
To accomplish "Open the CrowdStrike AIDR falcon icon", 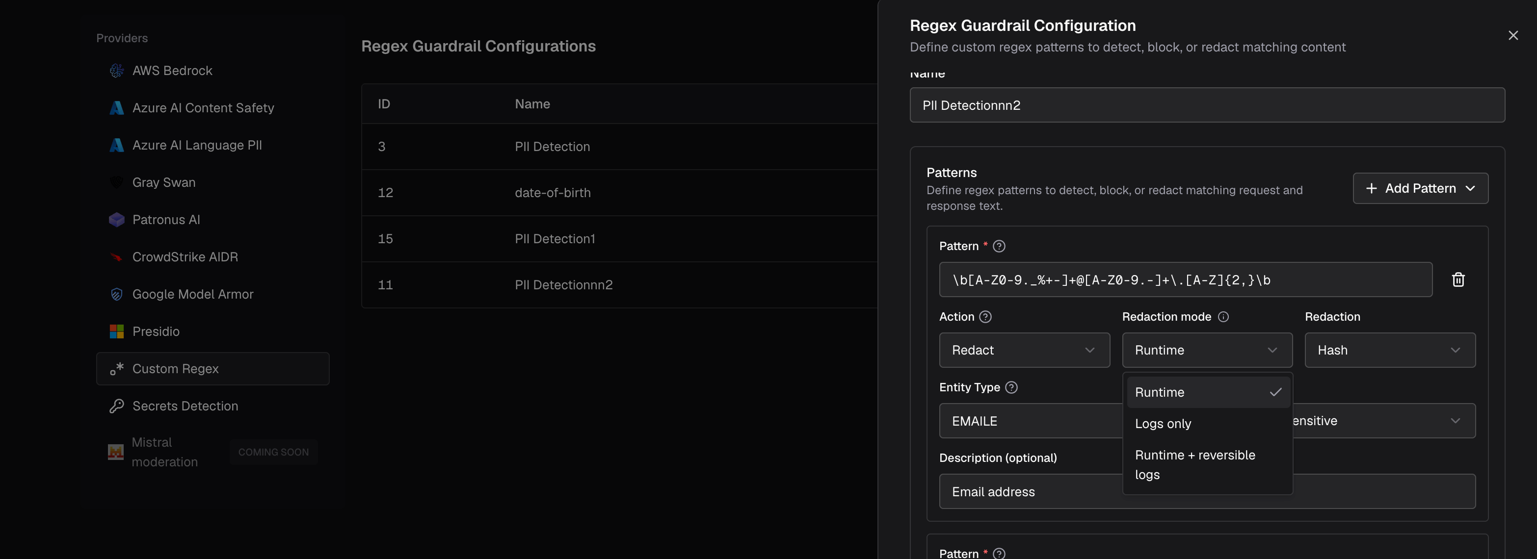I will pyautogui.click(x=116, y=257).
